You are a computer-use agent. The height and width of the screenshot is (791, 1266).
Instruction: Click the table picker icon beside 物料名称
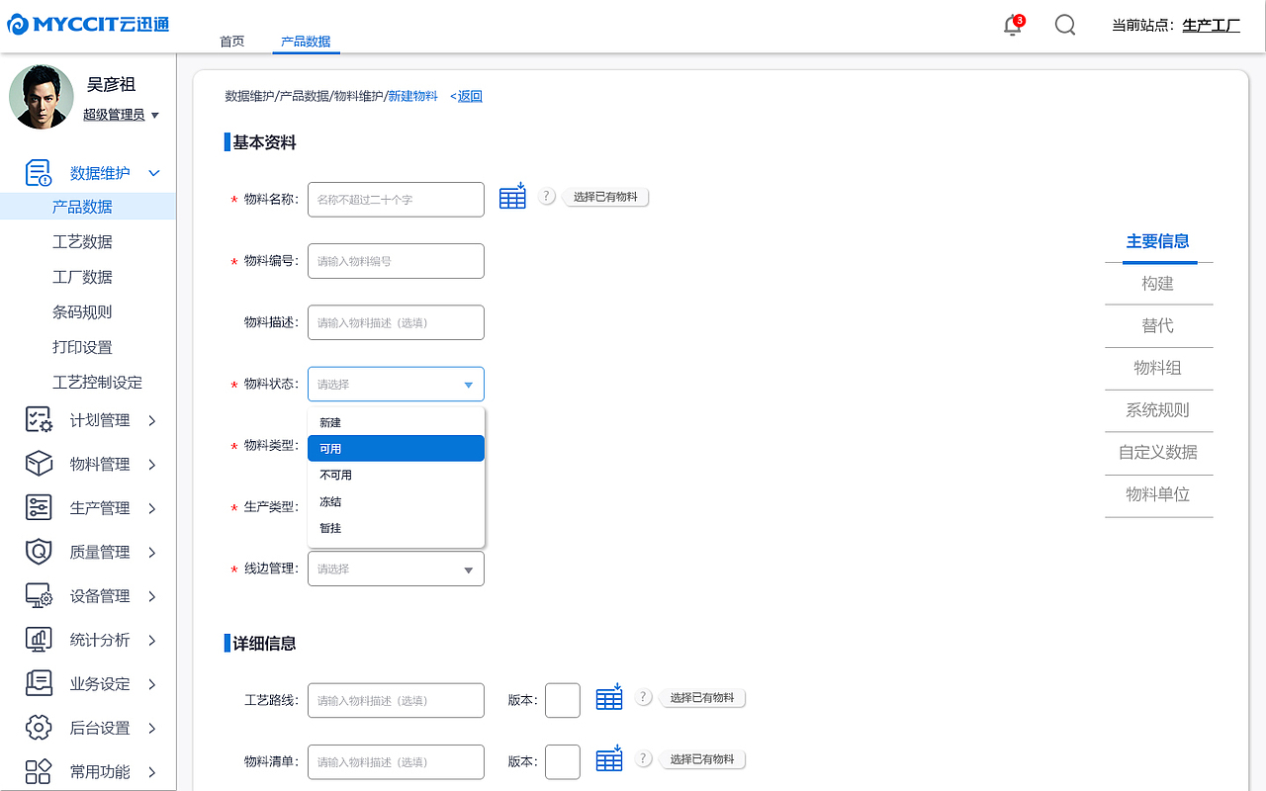click(x=512, y=196)
